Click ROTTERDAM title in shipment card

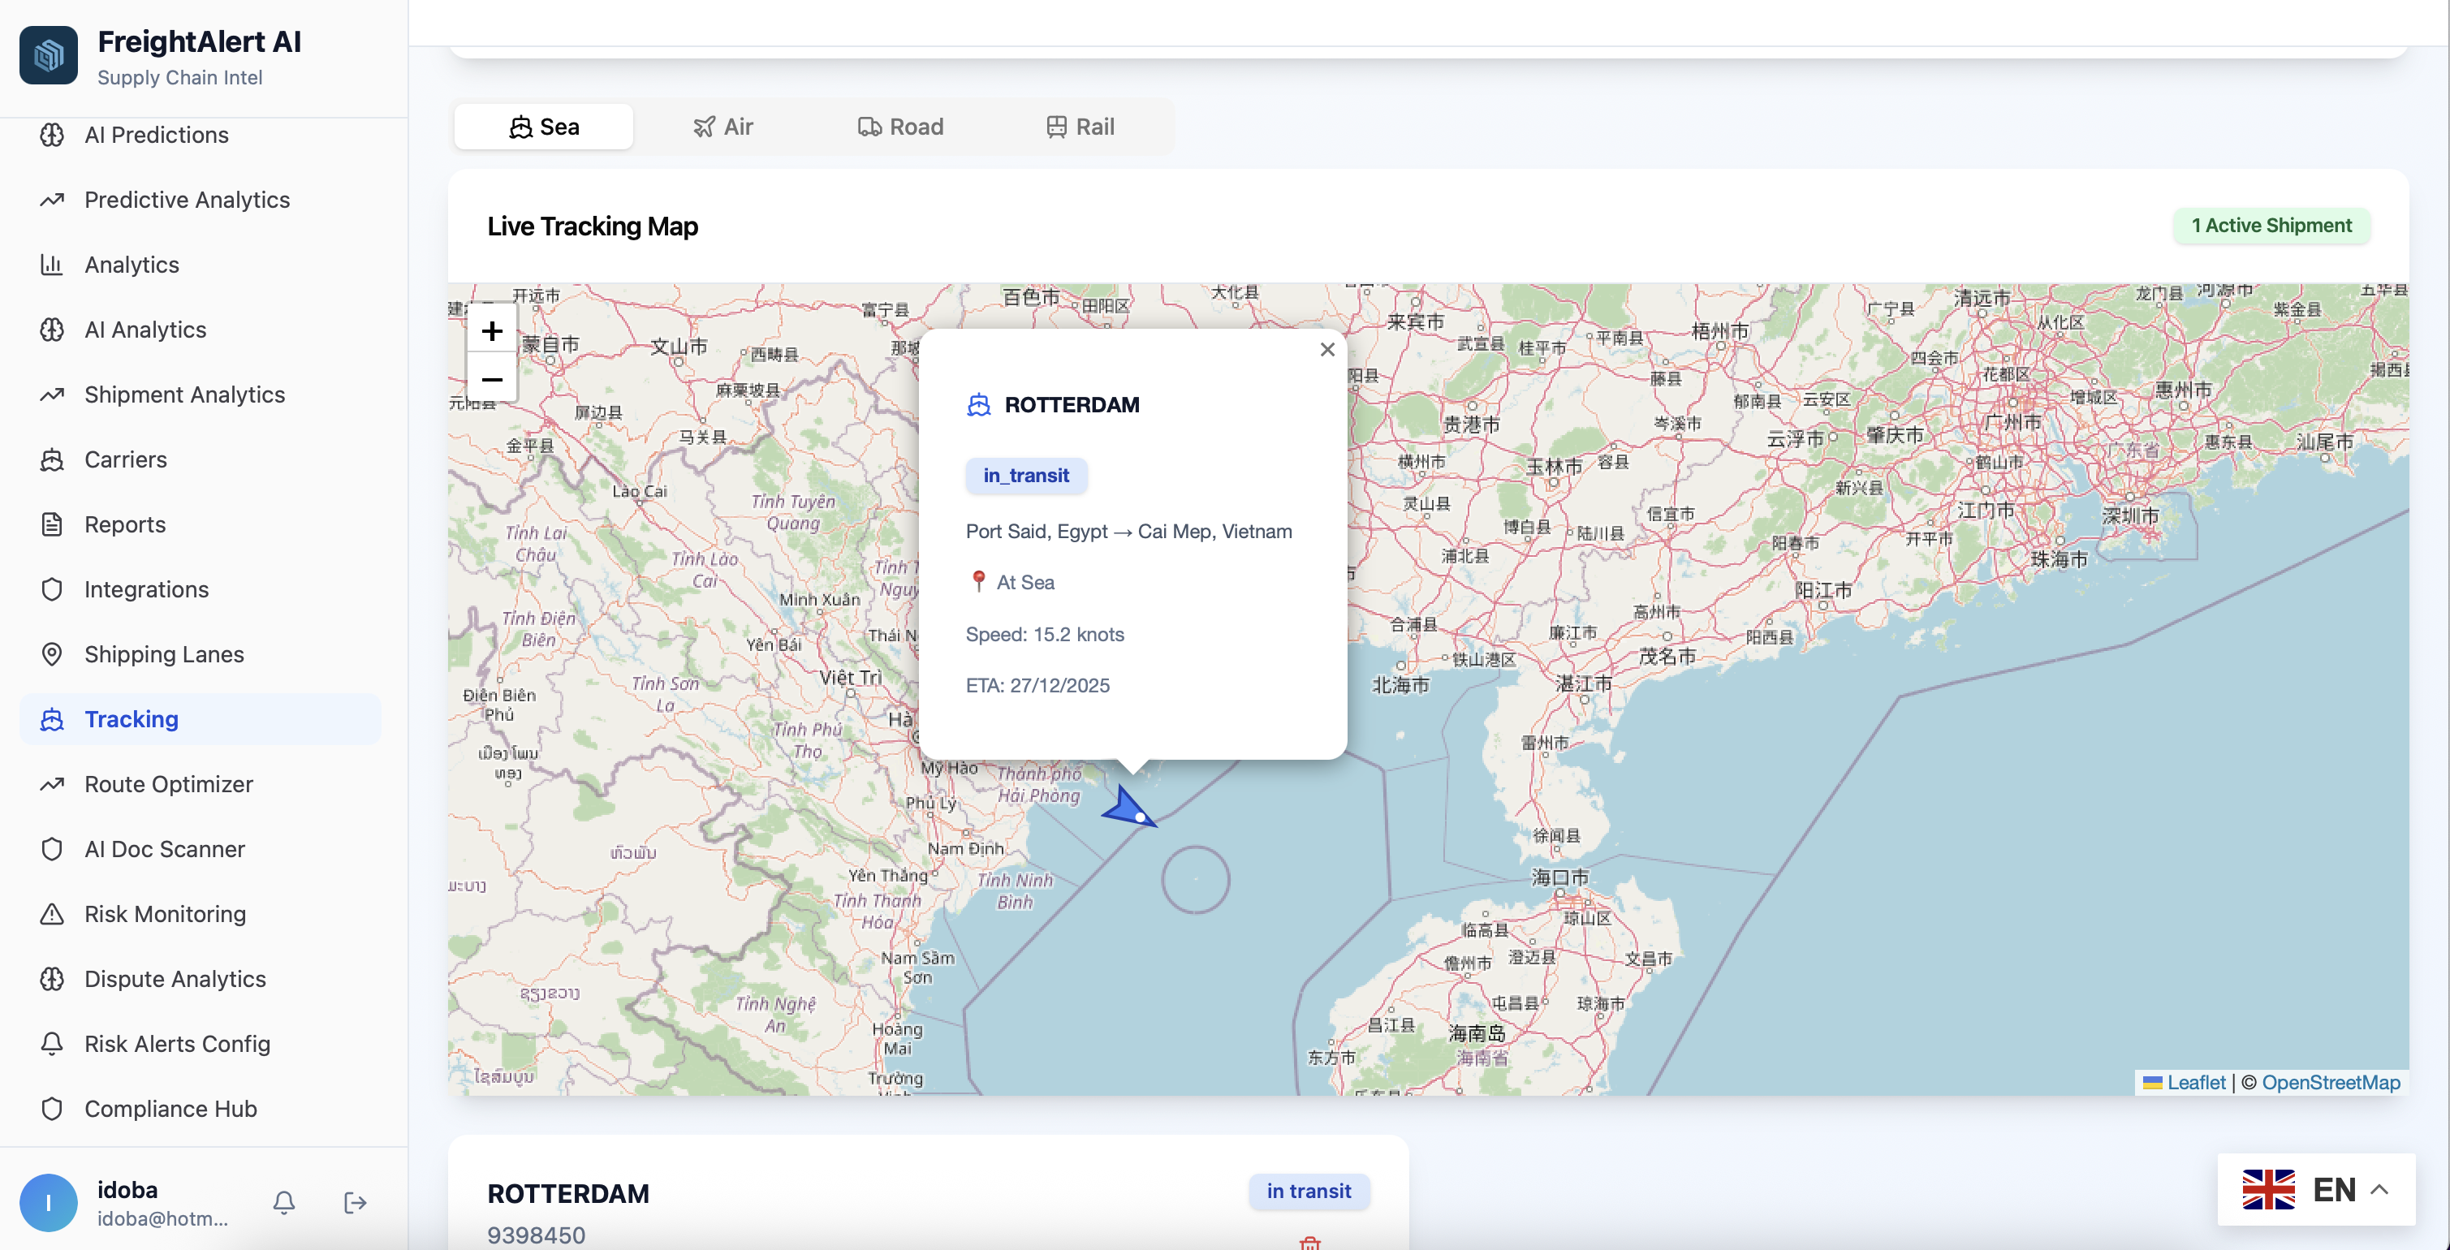[x=567, y=1194]
